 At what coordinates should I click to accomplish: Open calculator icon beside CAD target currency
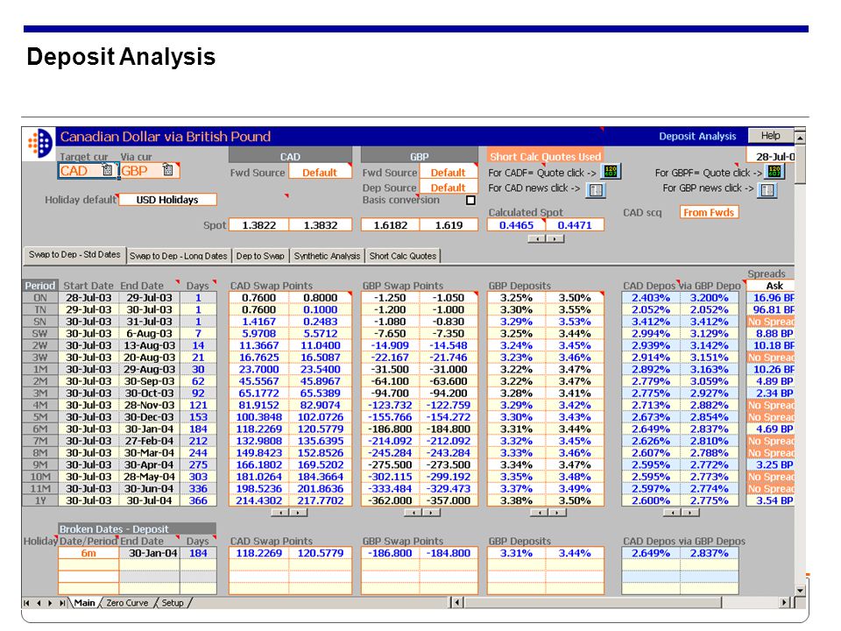pos(107,171)
